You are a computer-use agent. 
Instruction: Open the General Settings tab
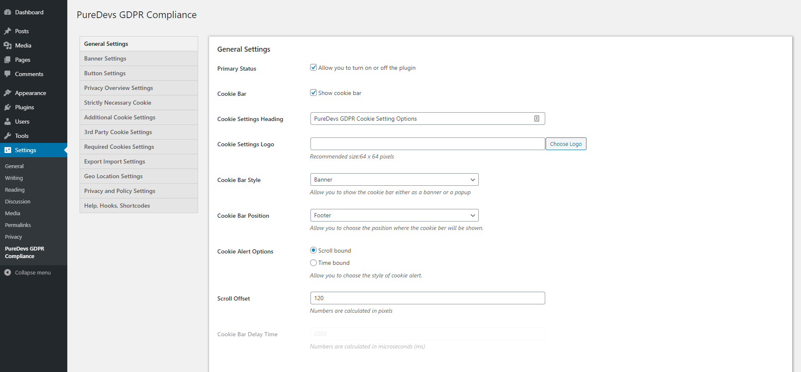tap(139, 44)
